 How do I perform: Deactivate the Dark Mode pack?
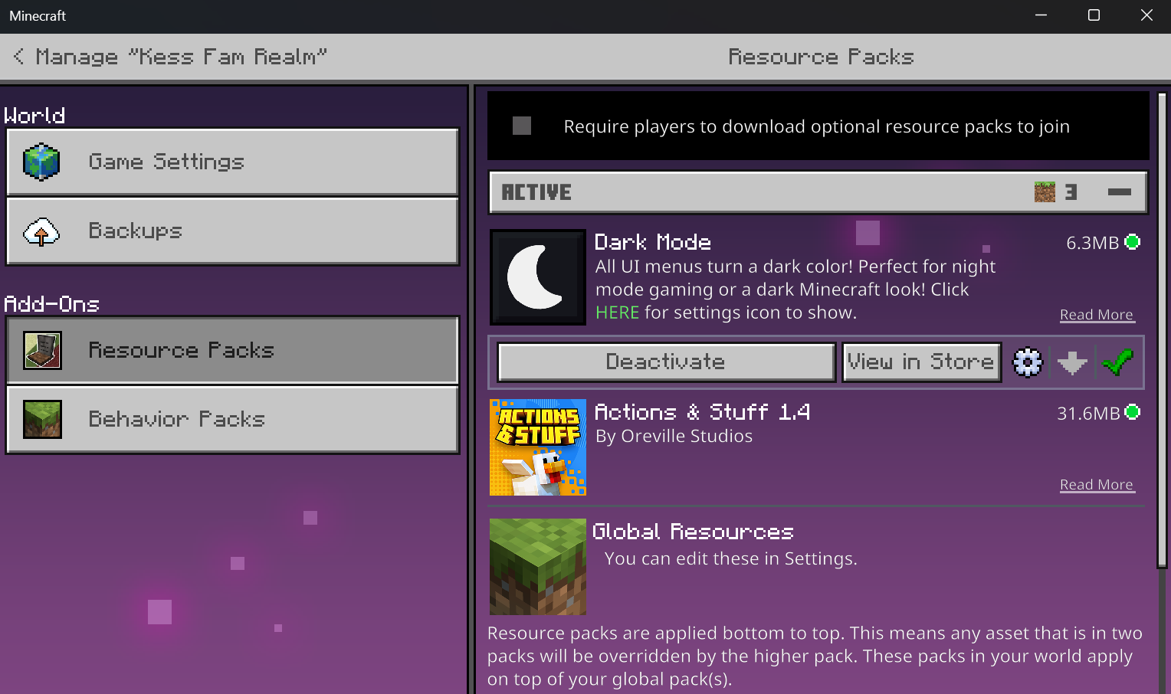(666, 362)
